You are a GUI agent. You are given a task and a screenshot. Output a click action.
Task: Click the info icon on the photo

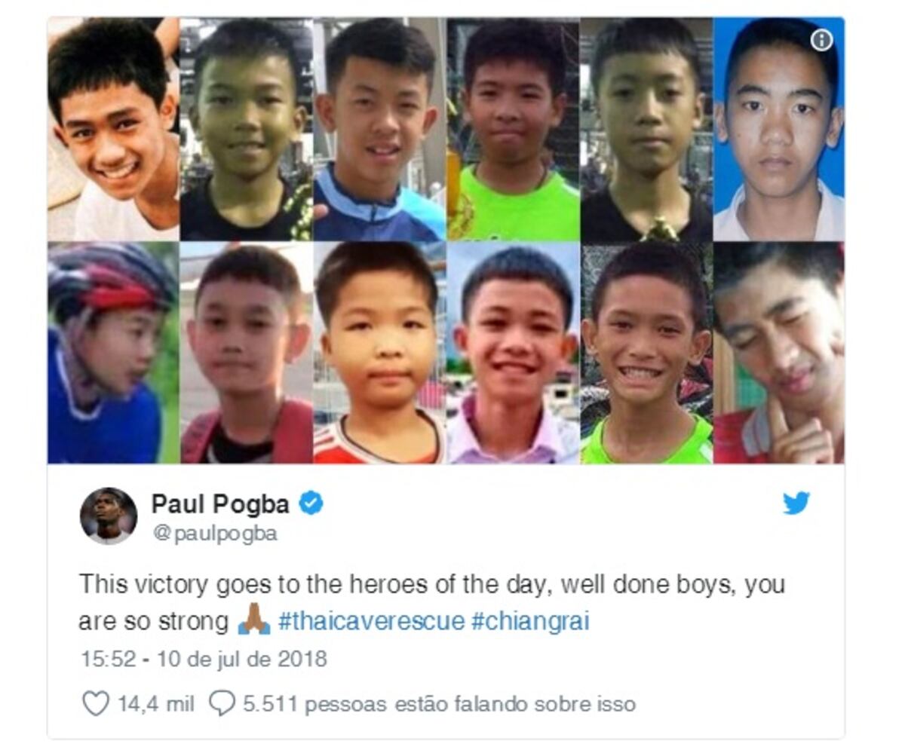click(x=821, y=40)
